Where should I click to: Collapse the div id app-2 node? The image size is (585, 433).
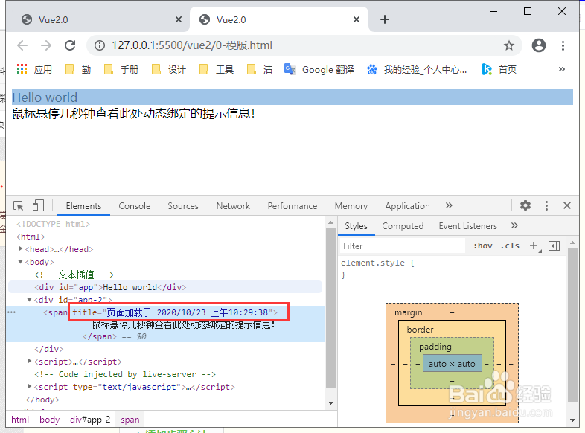[x=30, y=300]
